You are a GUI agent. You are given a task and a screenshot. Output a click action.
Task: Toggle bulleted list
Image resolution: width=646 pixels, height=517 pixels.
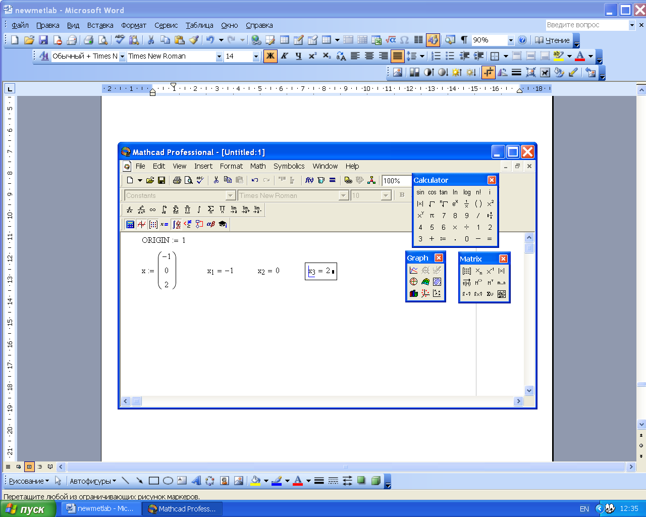pos(451,56)
